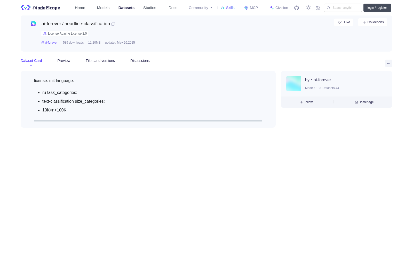Expand the Community dropdown

[x=201, y=8]
